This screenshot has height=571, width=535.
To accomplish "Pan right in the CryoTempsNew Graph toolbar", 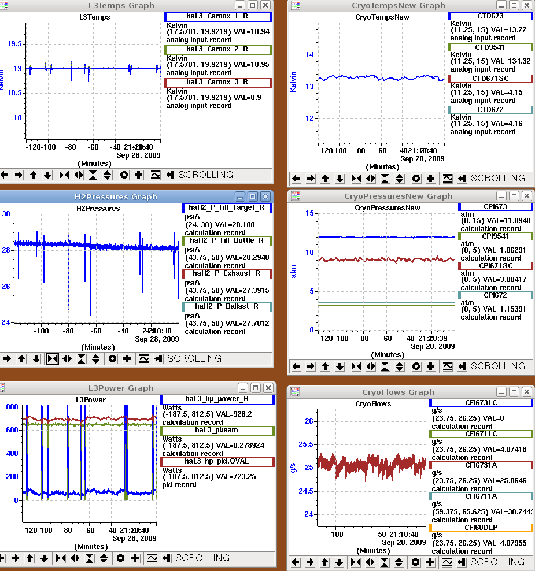I will [x=311, y=179].
